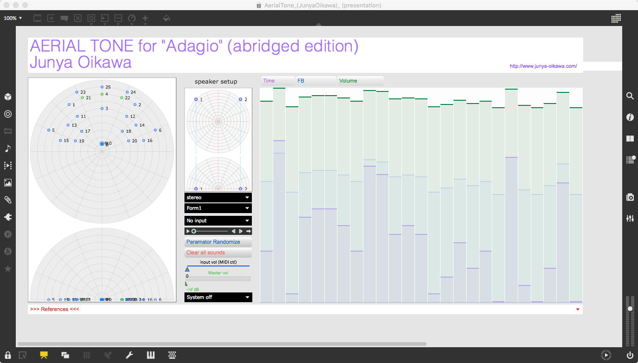Select the FB tab
Viewport: 638px width, 363px height.
tap(316, 81)
